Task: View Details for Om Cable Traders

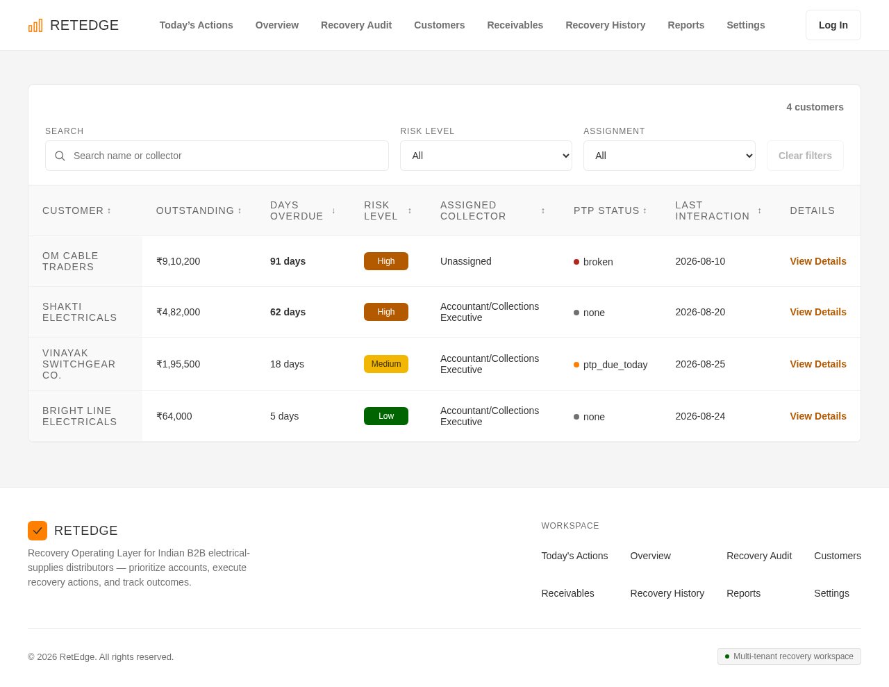Action: (818, 261)
